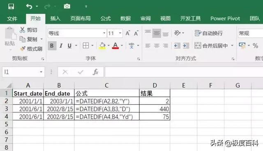Click the increase font size icon

(128, 33)
